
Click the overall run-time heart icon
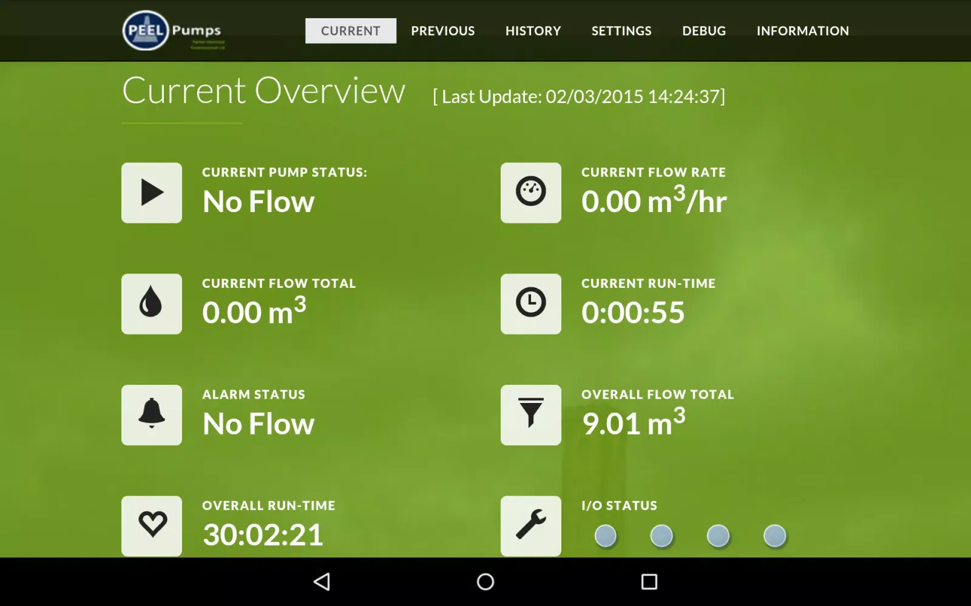coord(152,526)
